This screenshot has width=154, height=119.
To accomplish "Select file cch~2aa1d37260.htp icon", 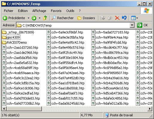I will pyautogui.click(x=4, y=48).
